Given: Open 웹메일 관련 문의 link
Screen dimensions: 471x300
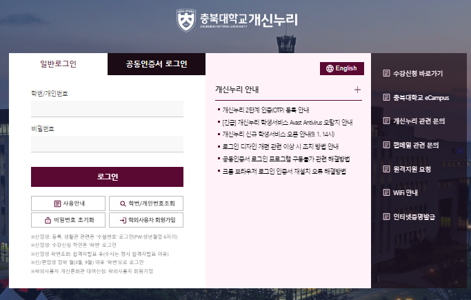Looking at the screenshot, I should pyautogui.click(x=416, y=145).
